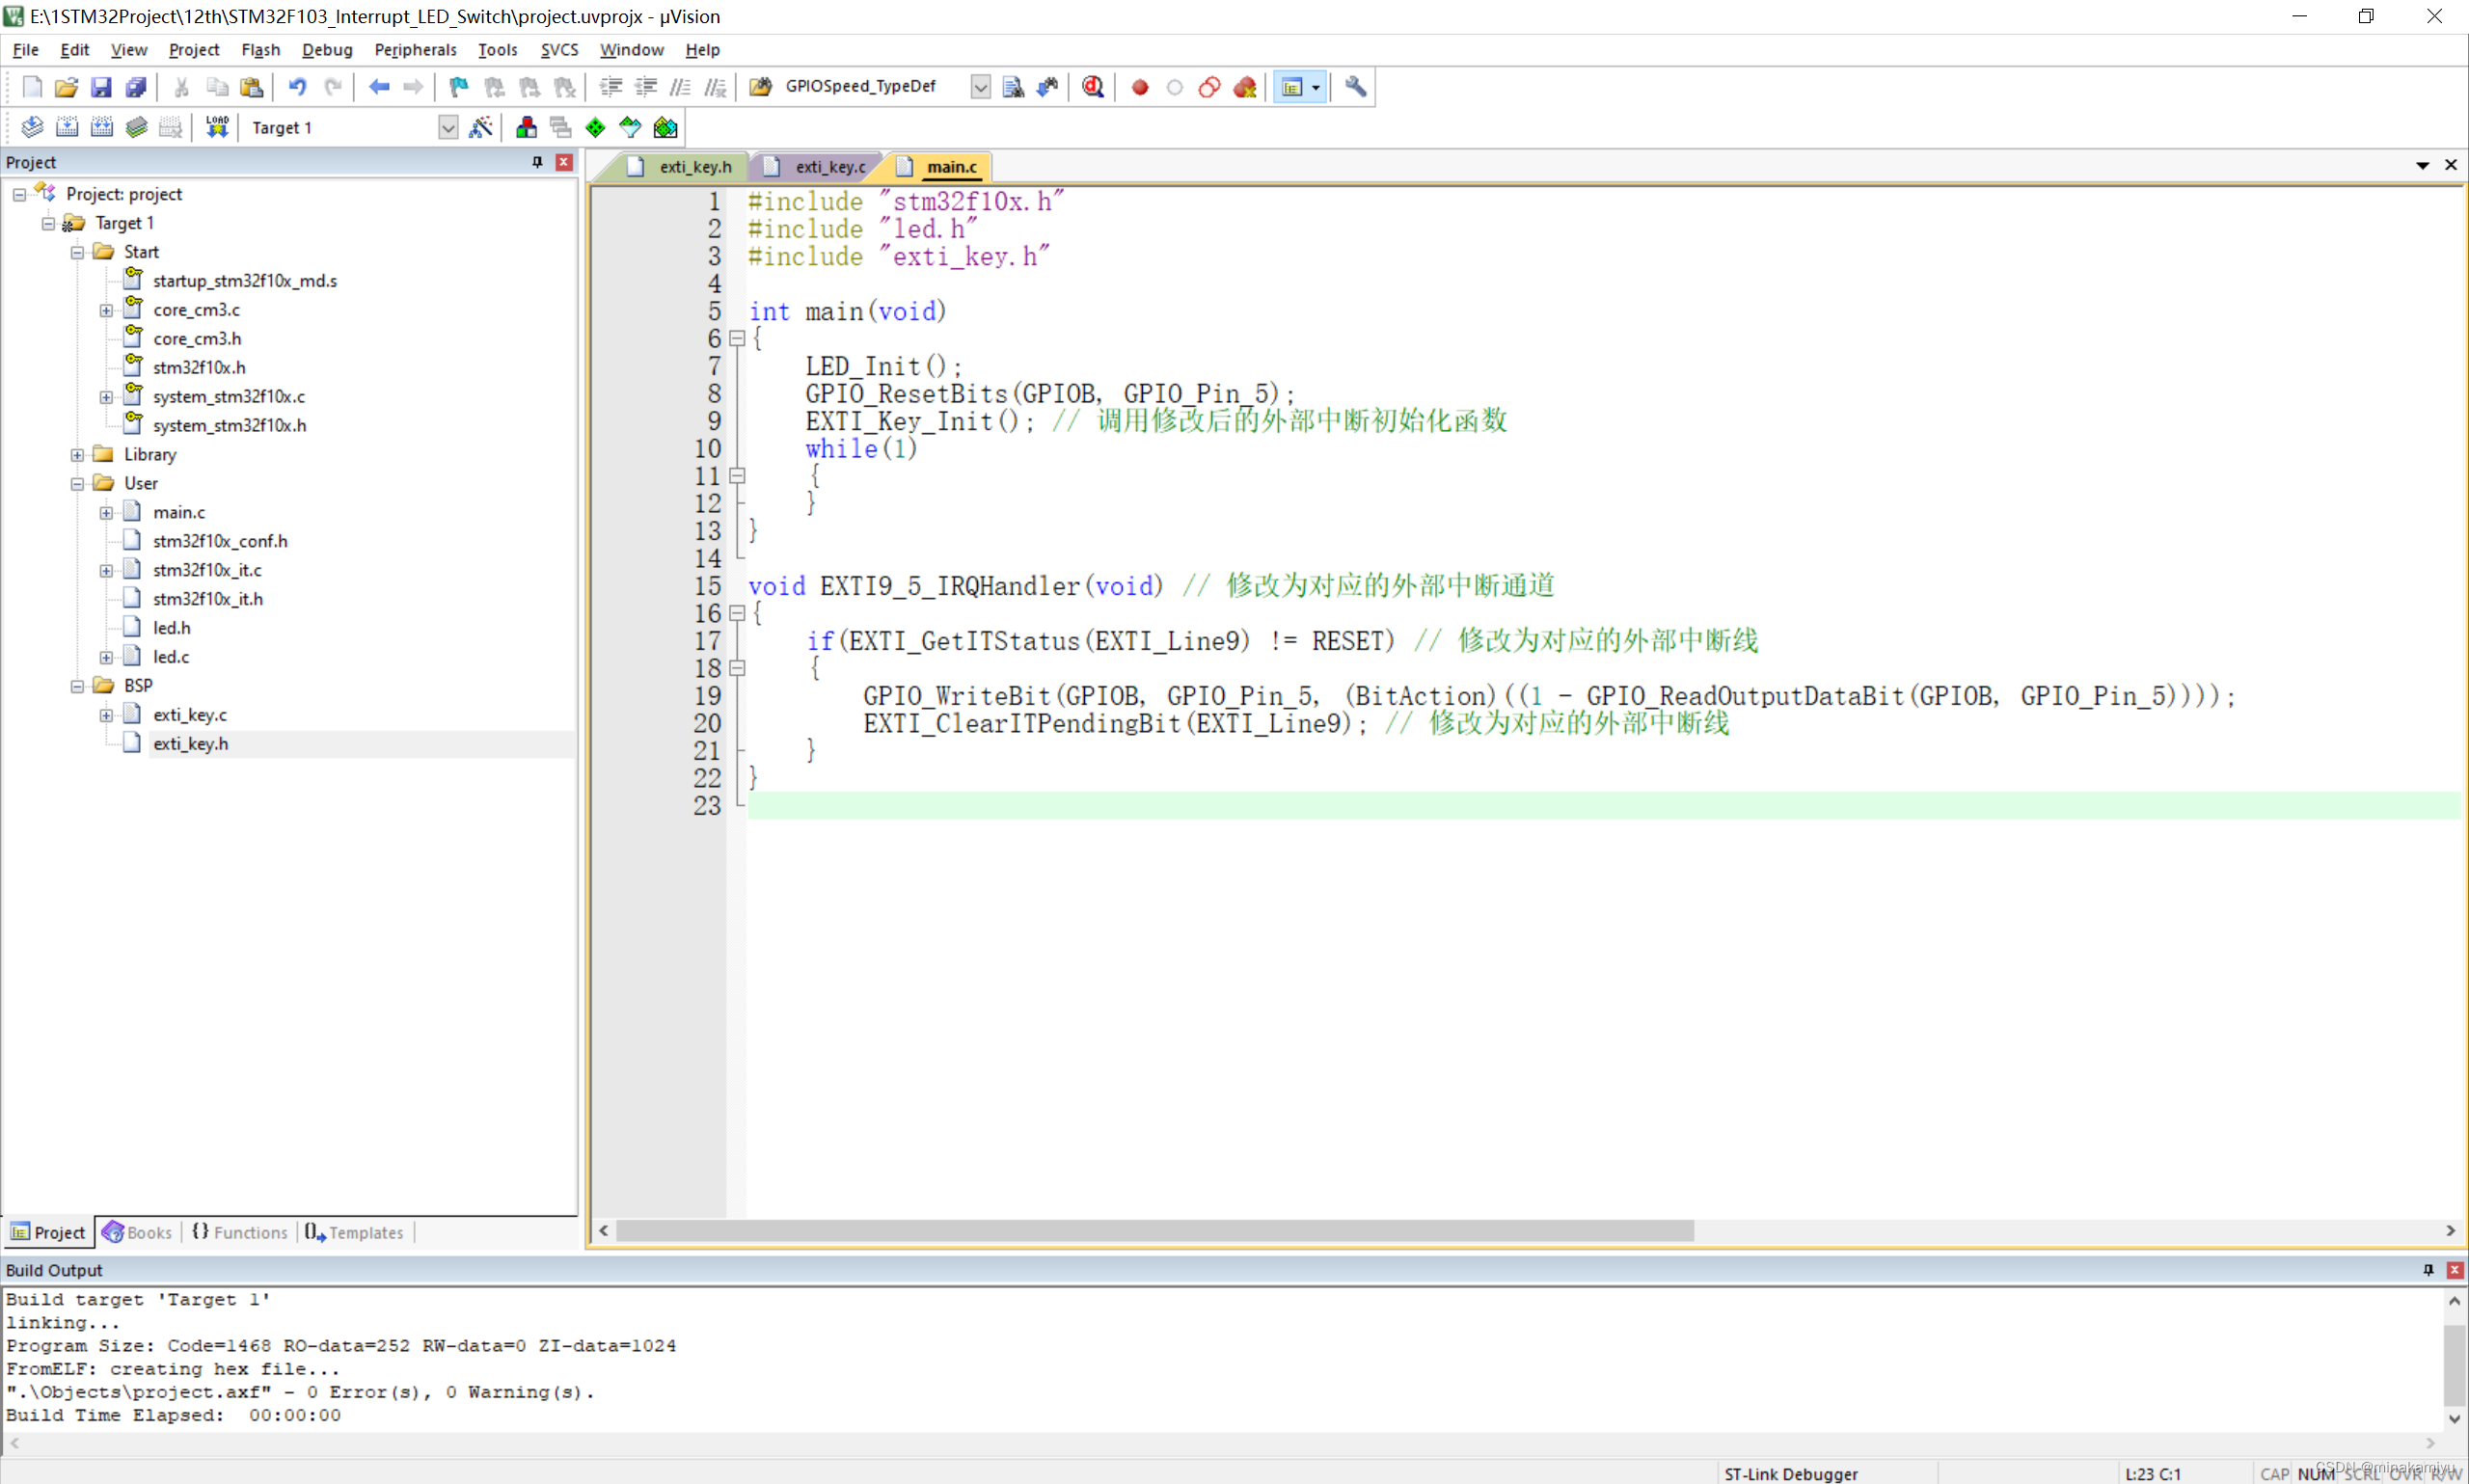
Task: Switch to the Functions panel tab
Action: click(240, 1232)
